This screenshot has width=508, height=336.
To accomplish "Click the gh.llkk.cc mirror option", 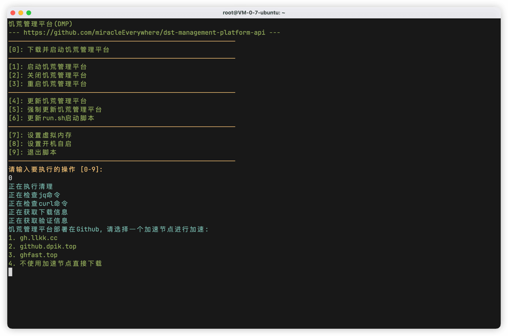I will pos(33,238).
